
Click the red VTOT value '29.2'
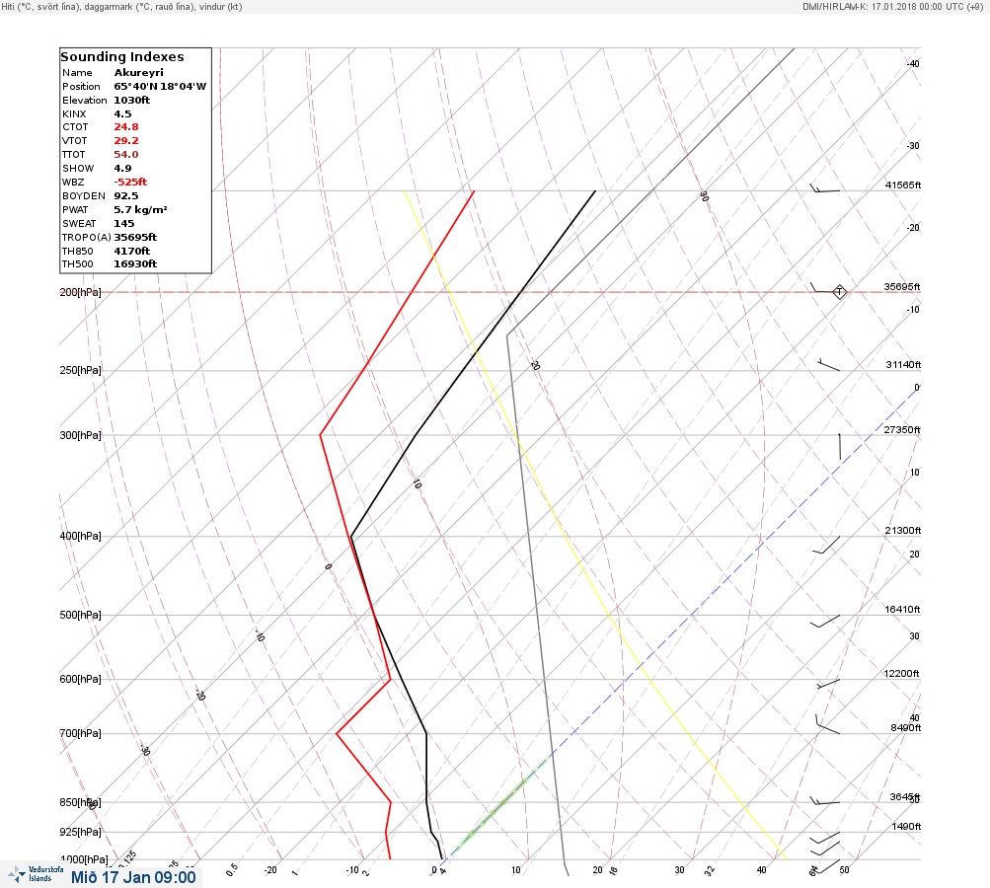(125, 141)
